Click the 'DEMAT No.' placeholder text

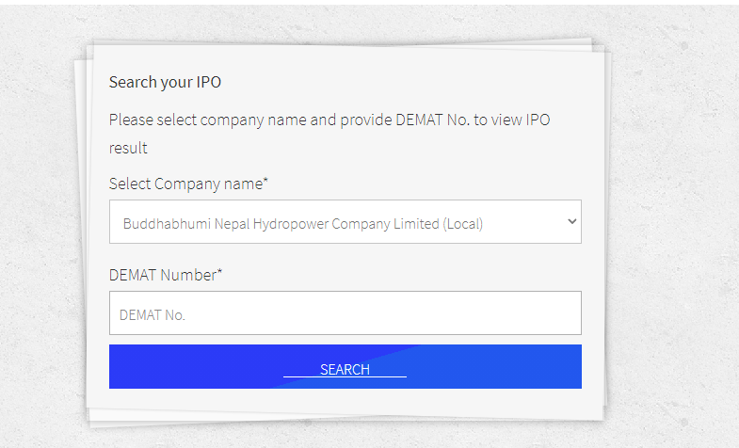click(x=153, y=315)
